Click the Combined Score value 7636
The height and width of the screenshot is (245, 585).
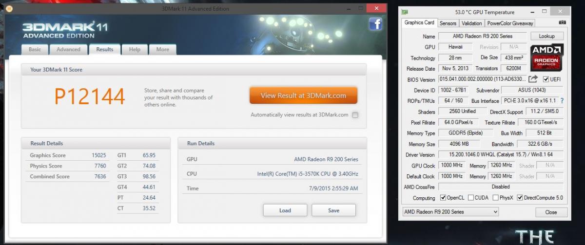point(100,177)
